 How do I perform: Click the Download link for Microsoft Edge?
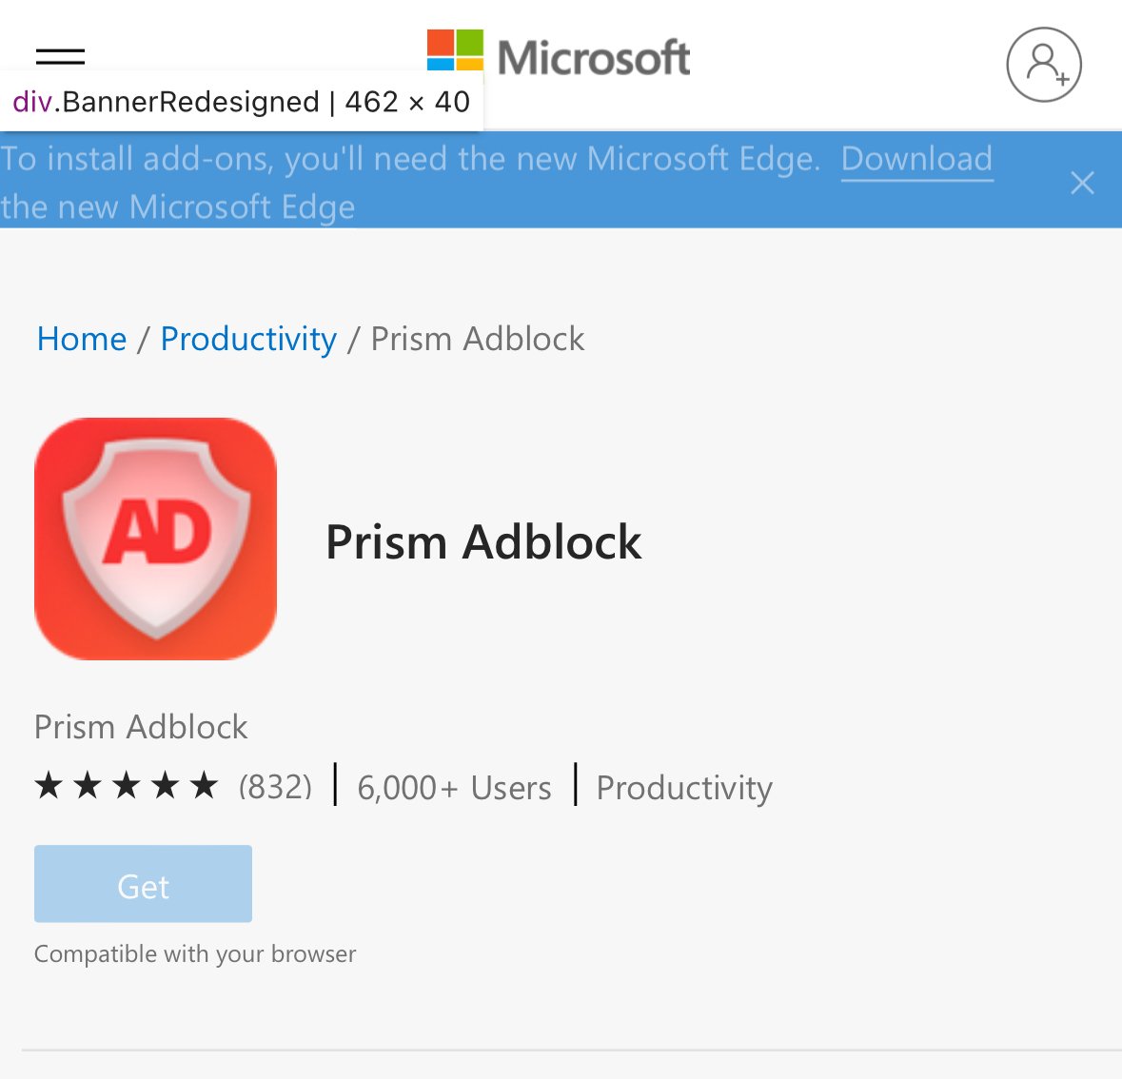[x=916, y=159]
